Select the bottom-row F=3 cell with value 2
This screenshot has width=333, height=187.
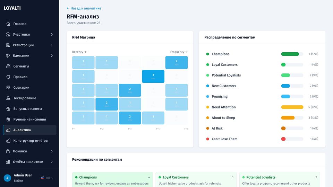click(130, 118)
